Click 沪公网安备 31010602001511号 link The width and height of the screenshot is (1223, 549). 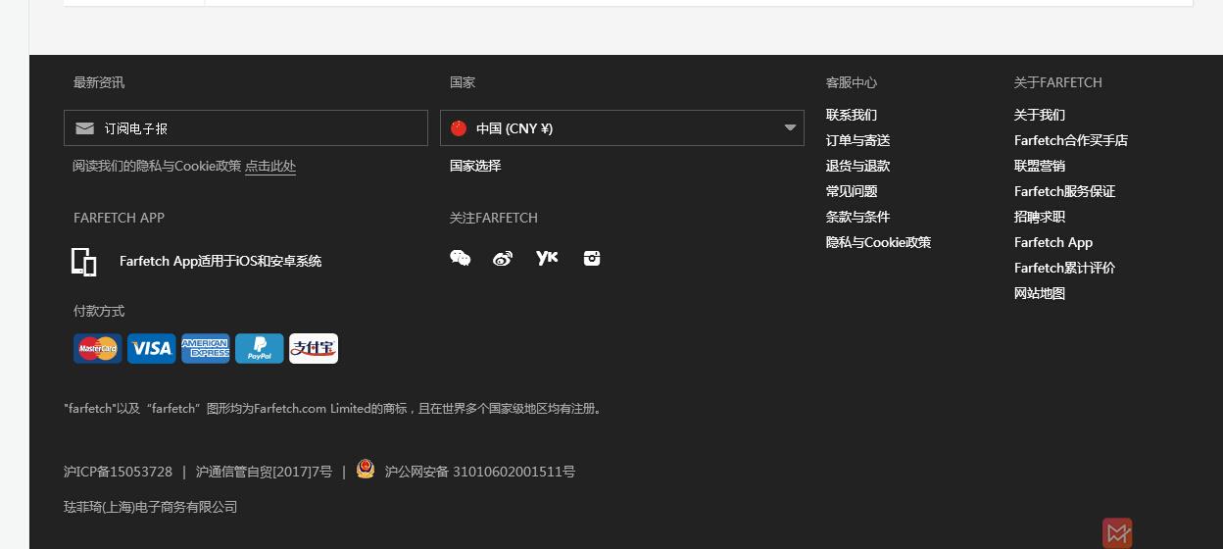point(480,472)
